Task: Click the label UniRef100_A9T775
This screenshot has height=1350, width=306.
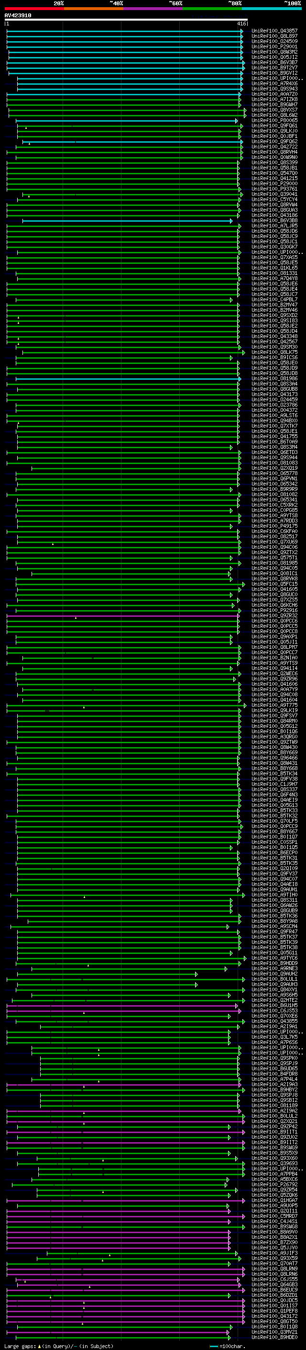Action: click(274, 705)
